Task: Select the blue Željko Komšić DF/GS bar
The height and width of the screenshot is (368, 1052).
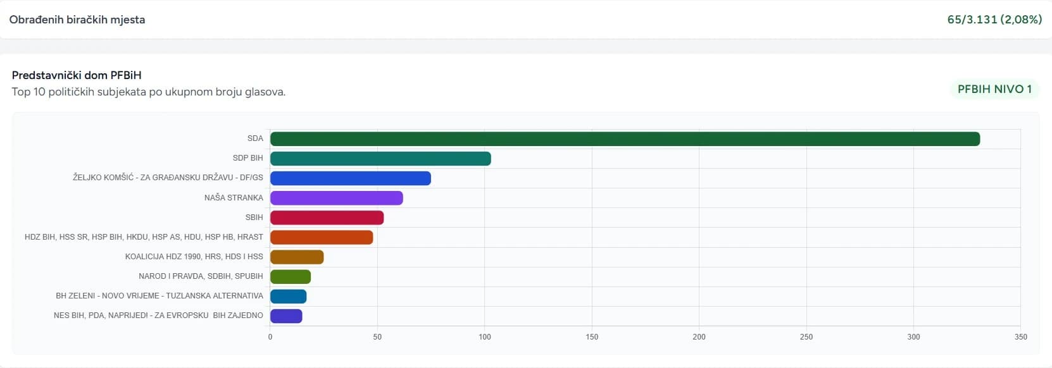Action: (x=351, y=178)
